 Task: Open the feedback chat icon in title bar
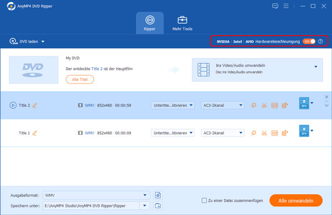(x=275, y=6)
